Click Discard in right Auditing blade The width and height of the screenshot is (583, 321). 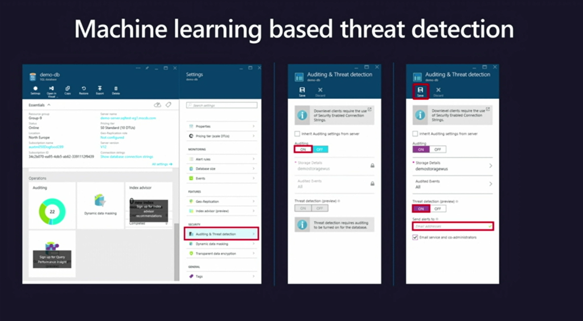pyautogui.click(x=438, y=92)
